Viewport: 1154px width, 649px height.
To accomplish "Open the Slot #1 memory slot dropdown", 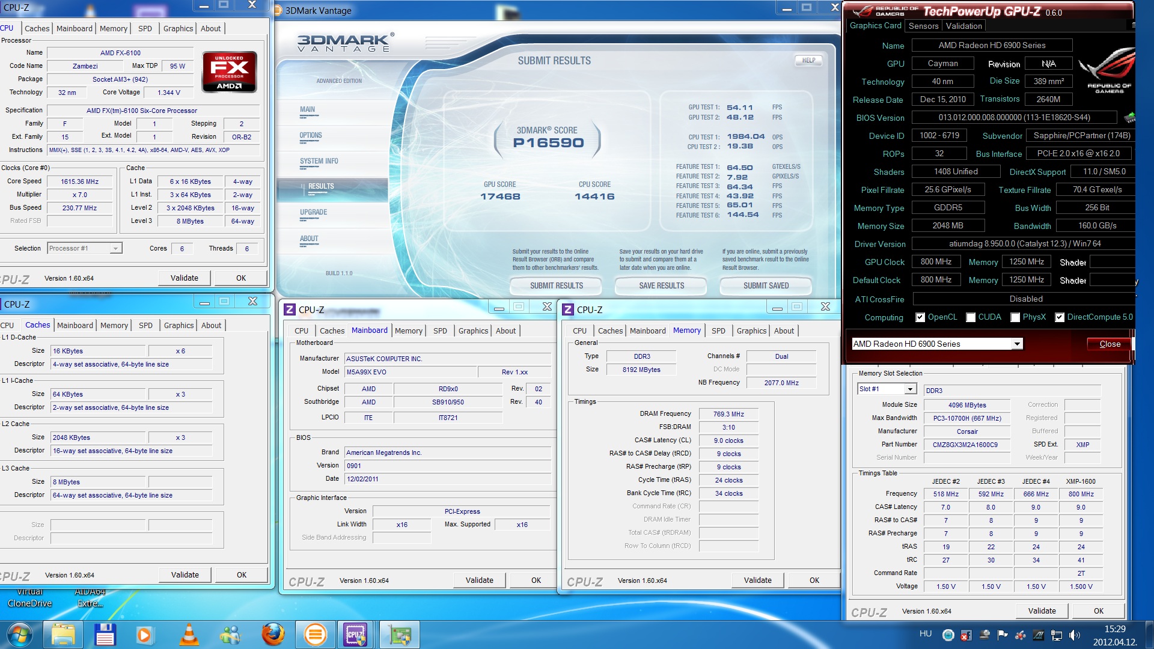I will (x=910, y=389).
